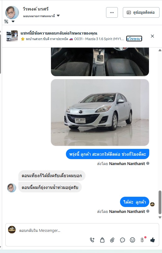Click the customer's profile picture in header
This screenshot has height=253, width=162.
[12, 12]
